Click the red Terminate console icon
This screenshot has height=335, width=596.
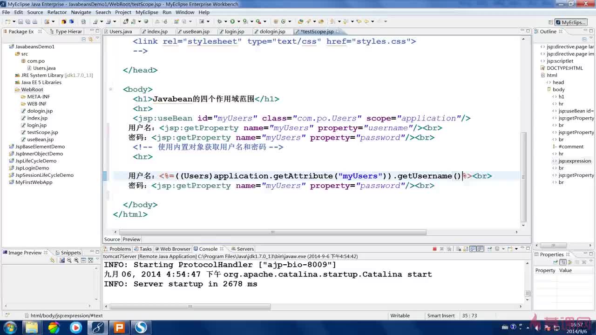pyautogui.click(x=434, y=249)
